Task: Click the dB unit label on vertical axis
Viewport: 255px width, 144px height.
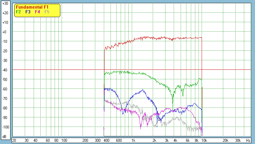Action: click(x=5, y=136)
